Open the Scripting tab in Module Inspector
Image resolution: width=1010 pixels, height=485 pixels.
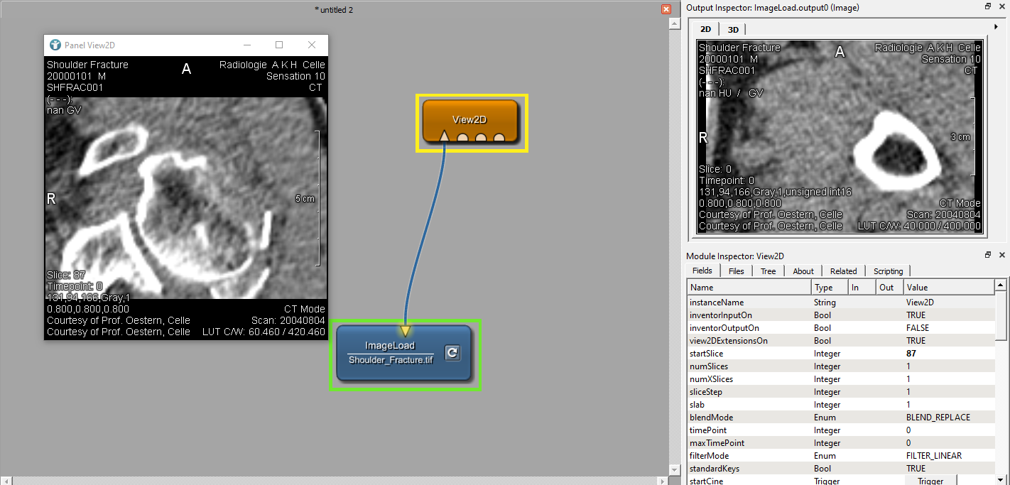888,271
